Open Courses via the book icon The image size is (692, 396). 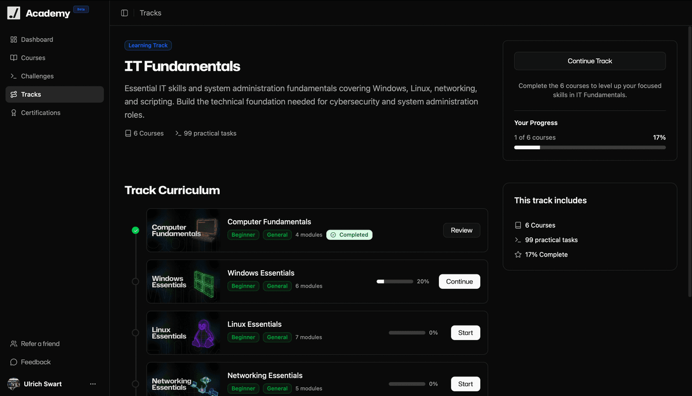pyautogui.click(x=13, y=58)
